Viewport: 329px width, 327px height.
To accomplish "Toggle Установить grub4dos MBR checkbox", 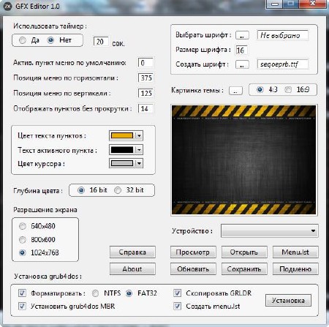I will pyautogui.click(x=22, y=306).
